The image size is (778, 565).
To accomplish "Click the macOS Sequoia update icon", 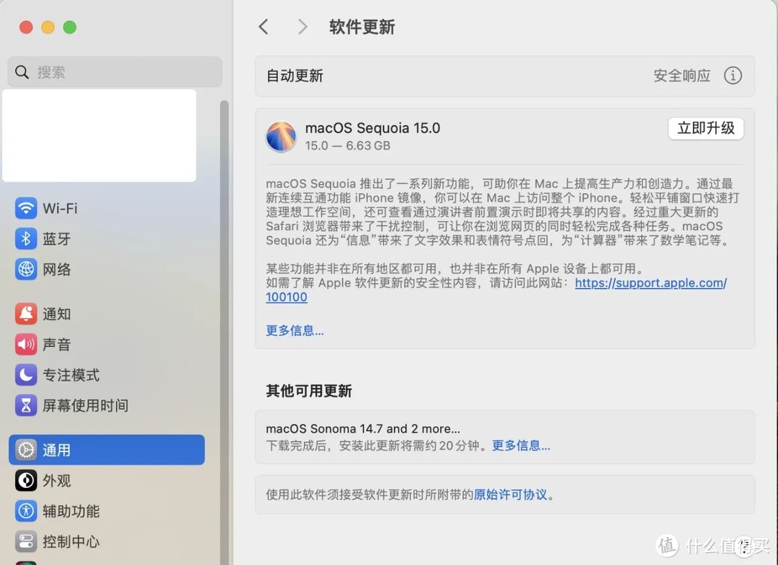I will (x=281, y=136).
